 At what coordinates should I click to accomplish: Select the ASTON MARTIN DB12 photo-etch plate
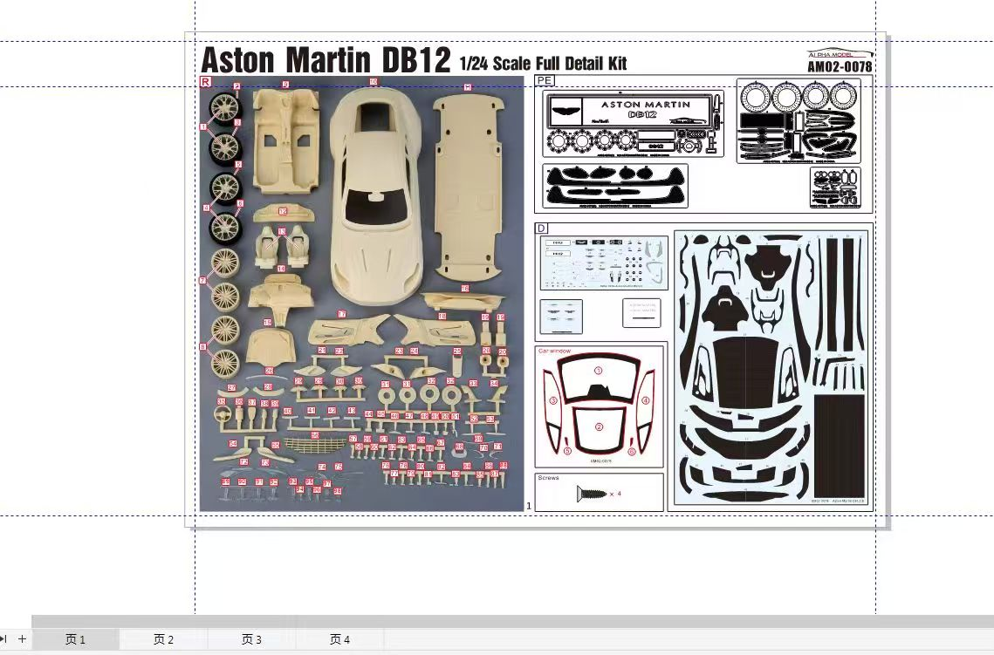click(x=634, y=124)
